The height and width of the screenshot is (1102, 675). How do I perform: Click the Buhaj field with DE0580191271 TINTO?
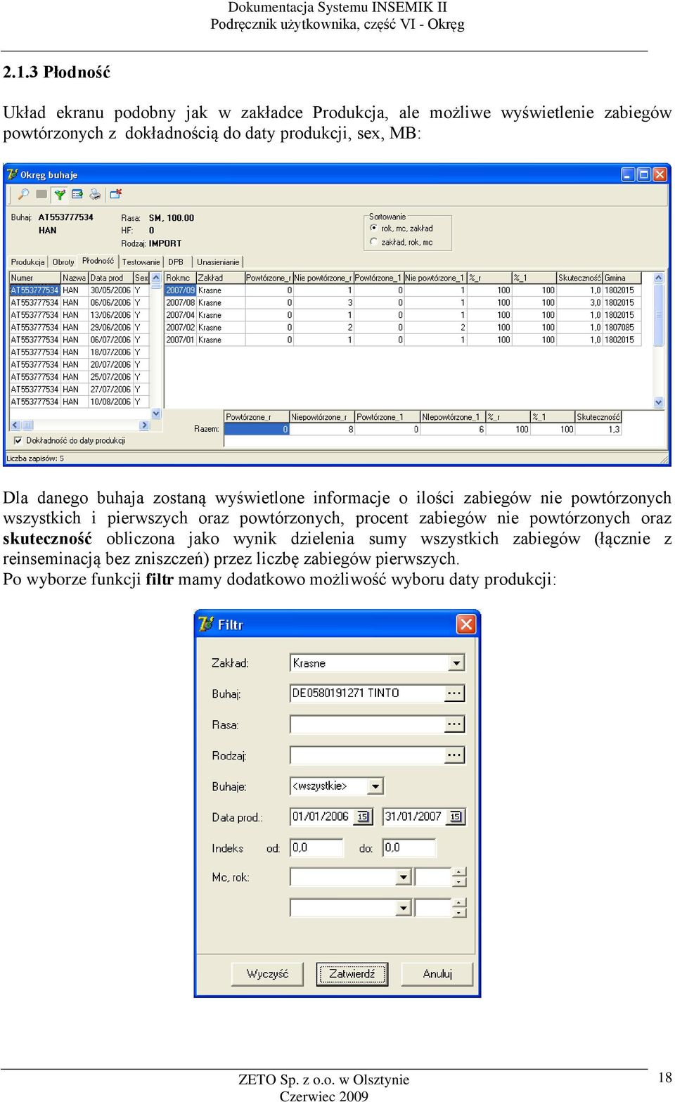(368, 693)
